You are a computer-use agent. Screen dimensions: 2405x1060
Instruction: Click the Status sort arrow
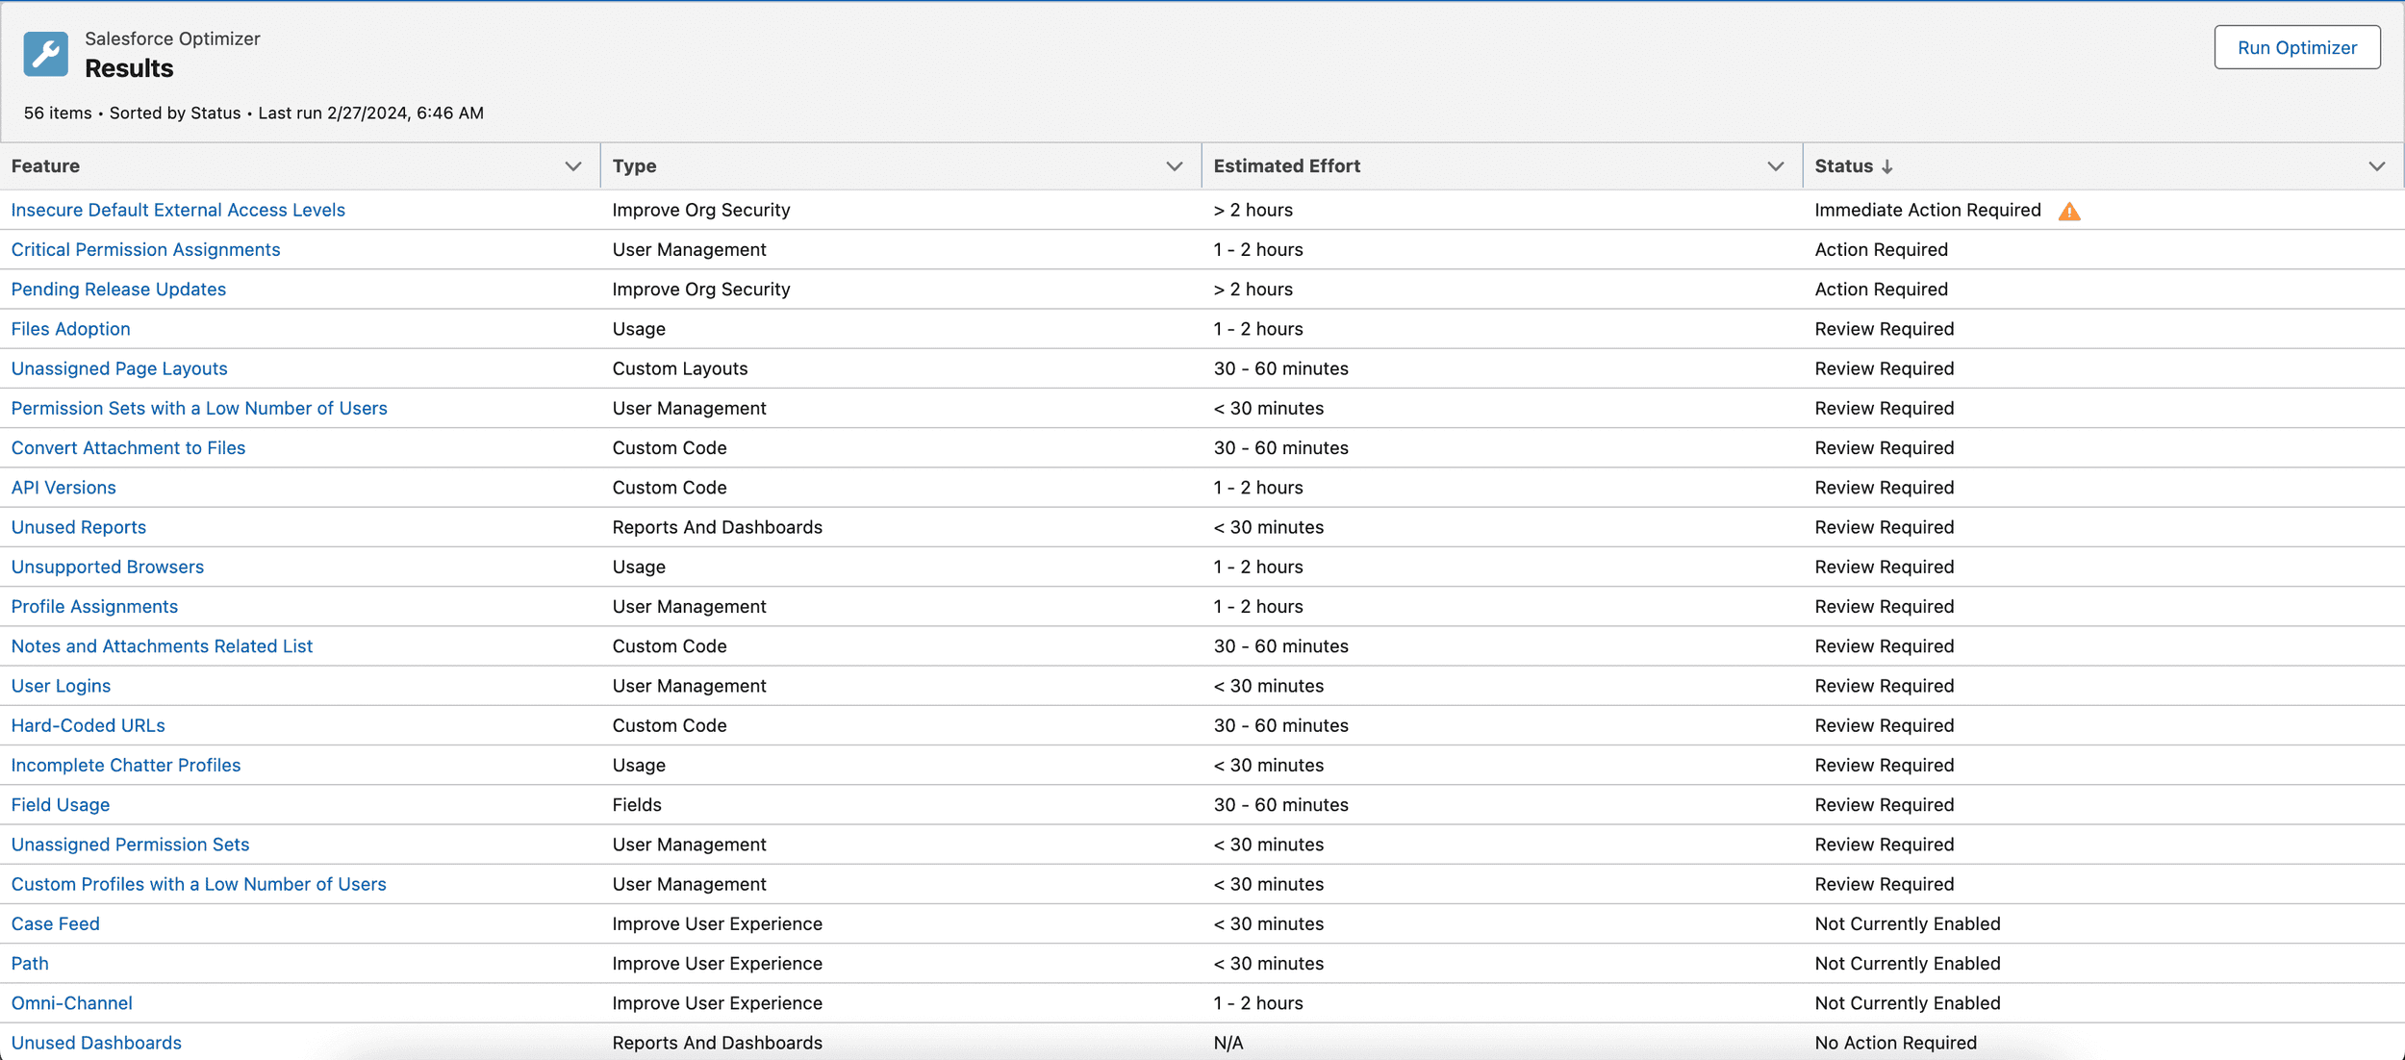(1888, 165)
